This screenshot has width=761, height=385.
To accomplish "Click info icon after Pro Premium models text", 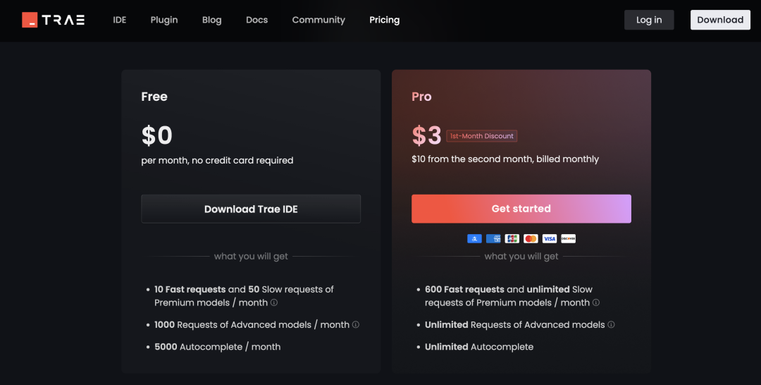I will (x=596, y=302).
